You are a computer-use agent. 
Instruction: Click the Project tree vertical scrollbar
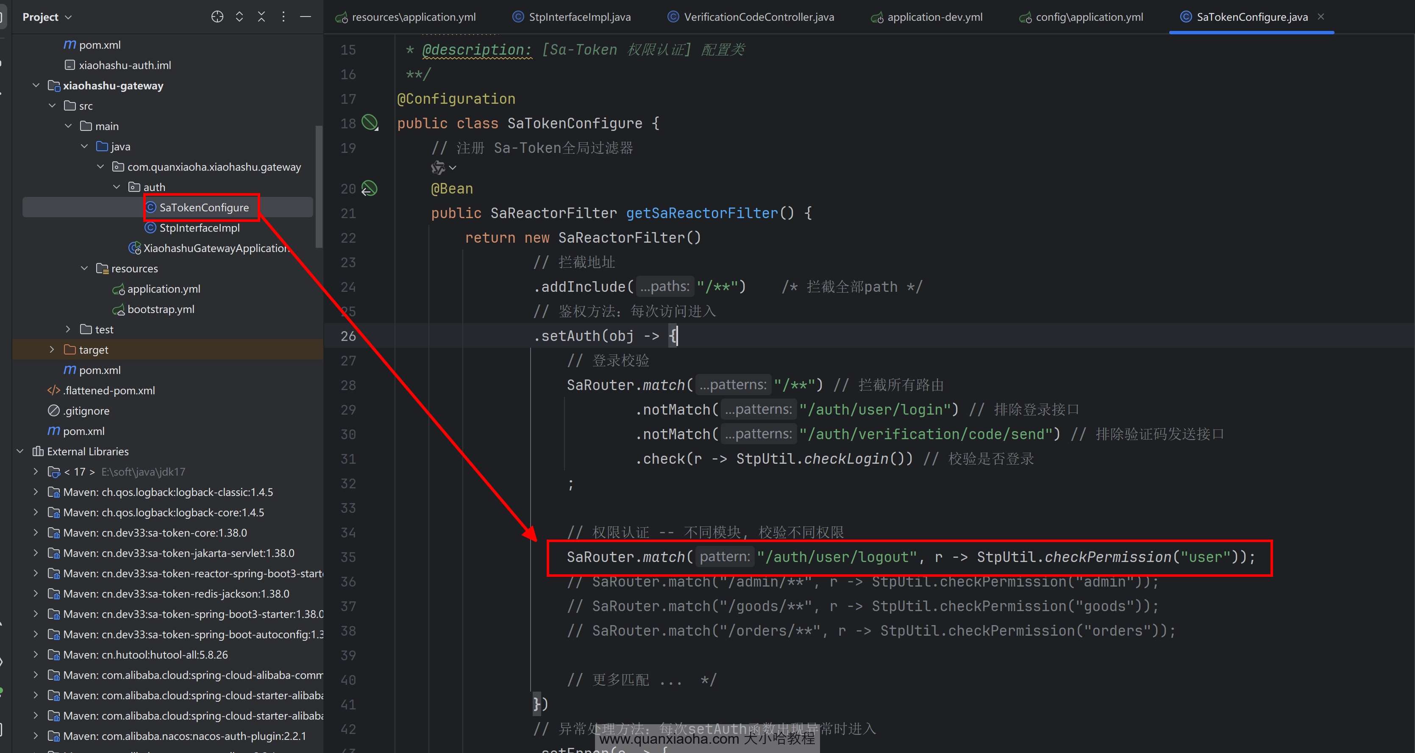pos(319,187)
